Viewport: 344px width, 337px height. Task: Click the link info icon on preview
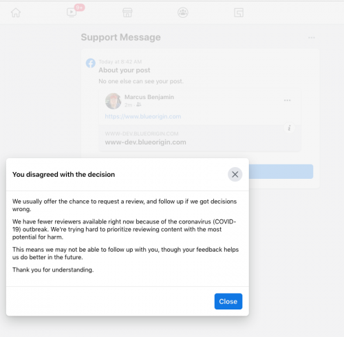coord(289,128)
